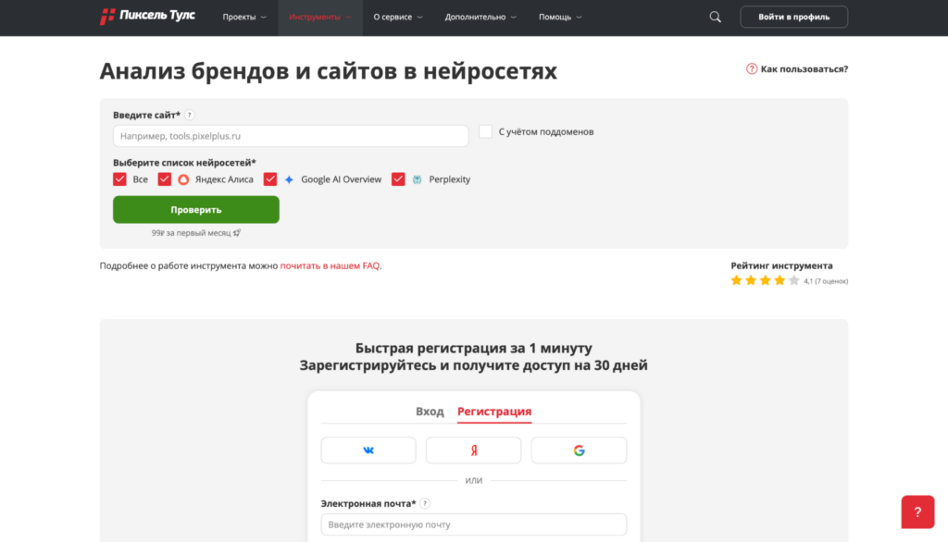The height and width of the screenshot is (542, 948).
Task: Click the 4,1 (7 оценок) rating text
Action: click(x=826, y=281)
